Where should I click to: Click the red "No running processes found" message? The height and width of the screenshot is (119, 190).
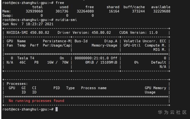(36, 101)
